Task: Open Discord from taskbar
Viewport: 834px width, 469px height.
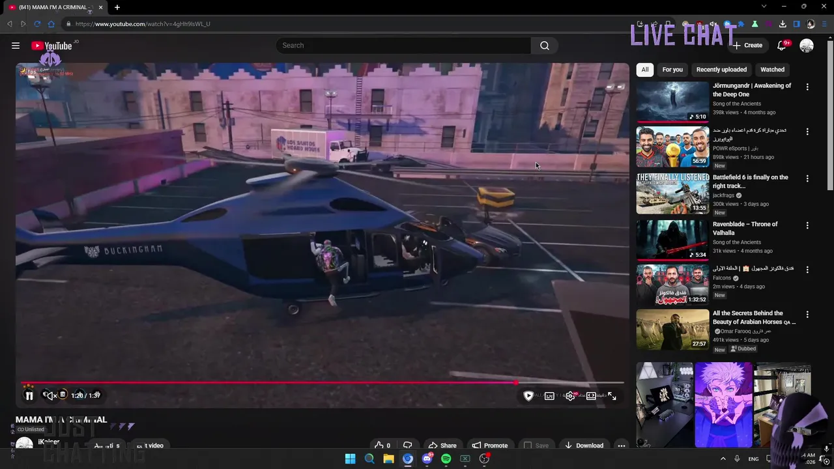Action: pos(427,459)
